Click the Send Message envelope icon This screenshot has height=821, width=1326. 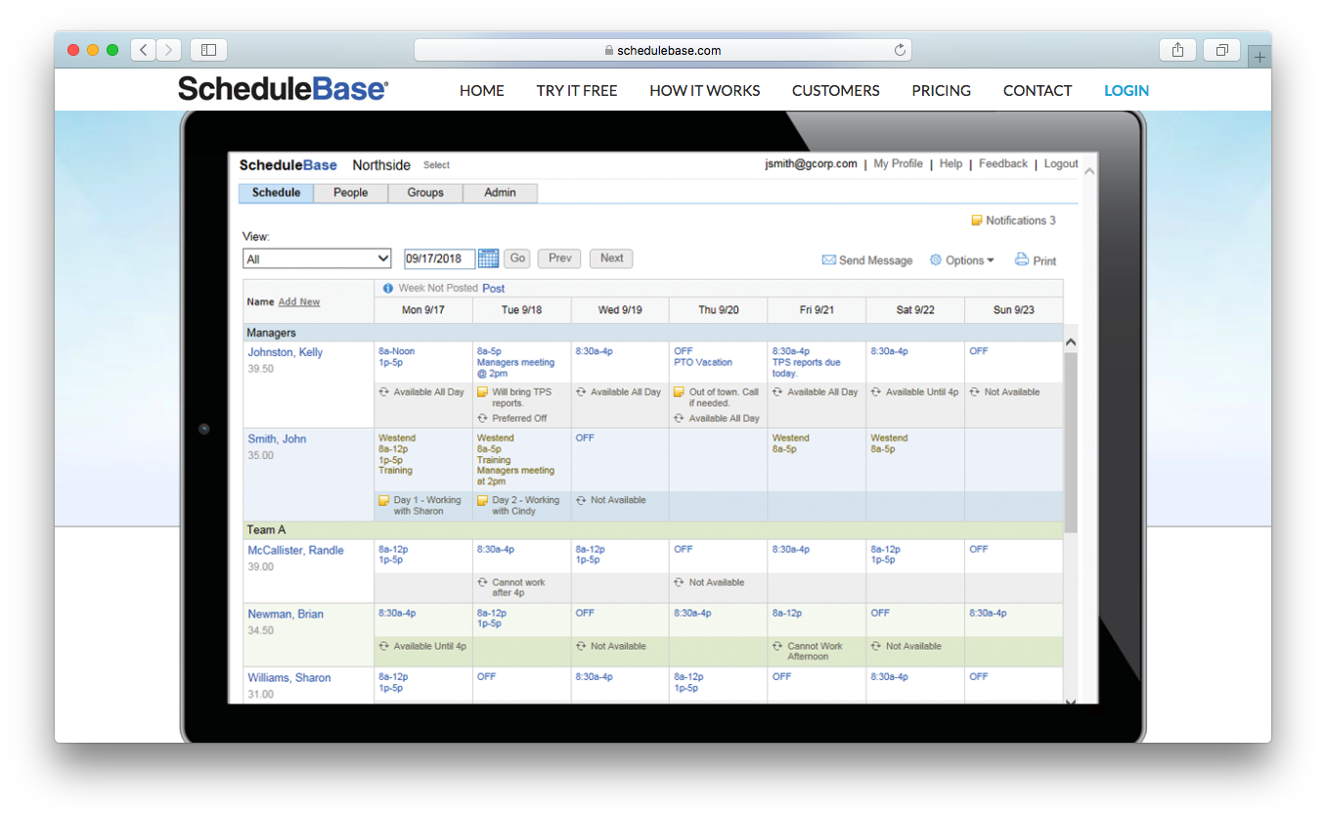[828, 260]
